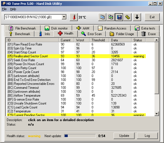Image resolution: width=164 pixels, height=143 pixels.
Task: Click the 62366569 data value
Action: click(118, 44)
